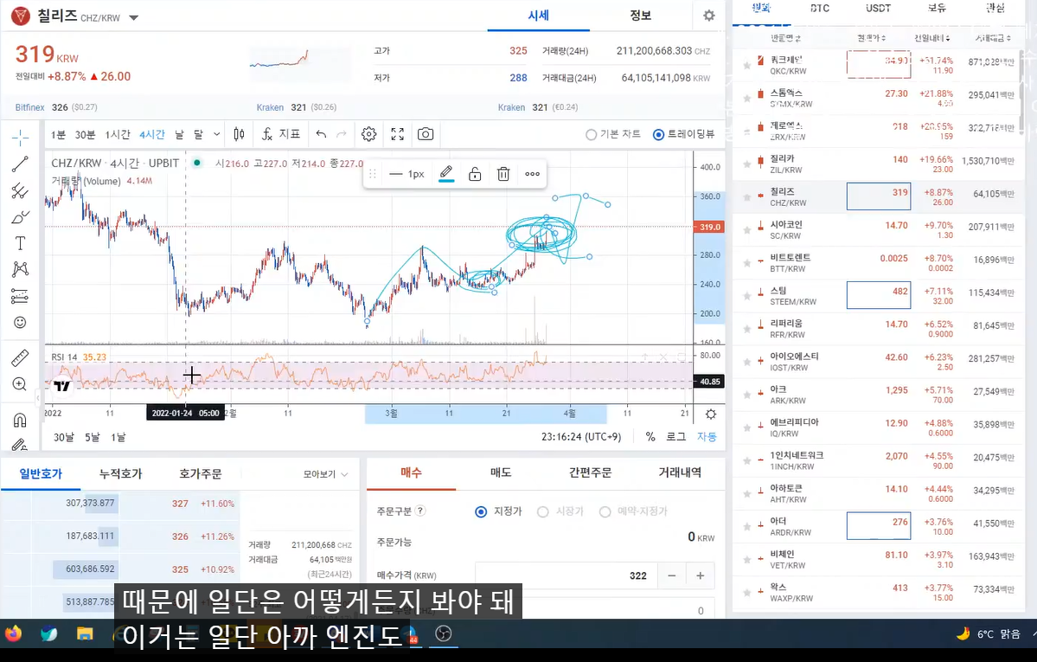Select the chart patterns tool
Viewport: 1037px width, 662px height.
20,269
